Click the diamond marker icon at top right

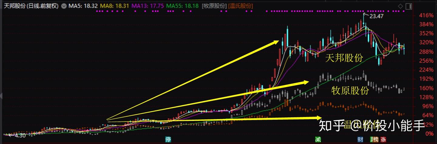coord(400,6)
